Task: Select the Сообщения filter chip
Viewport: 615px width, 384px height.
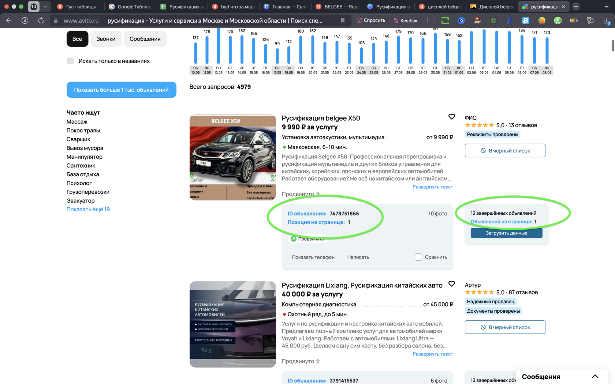Action: pos(145,39)
